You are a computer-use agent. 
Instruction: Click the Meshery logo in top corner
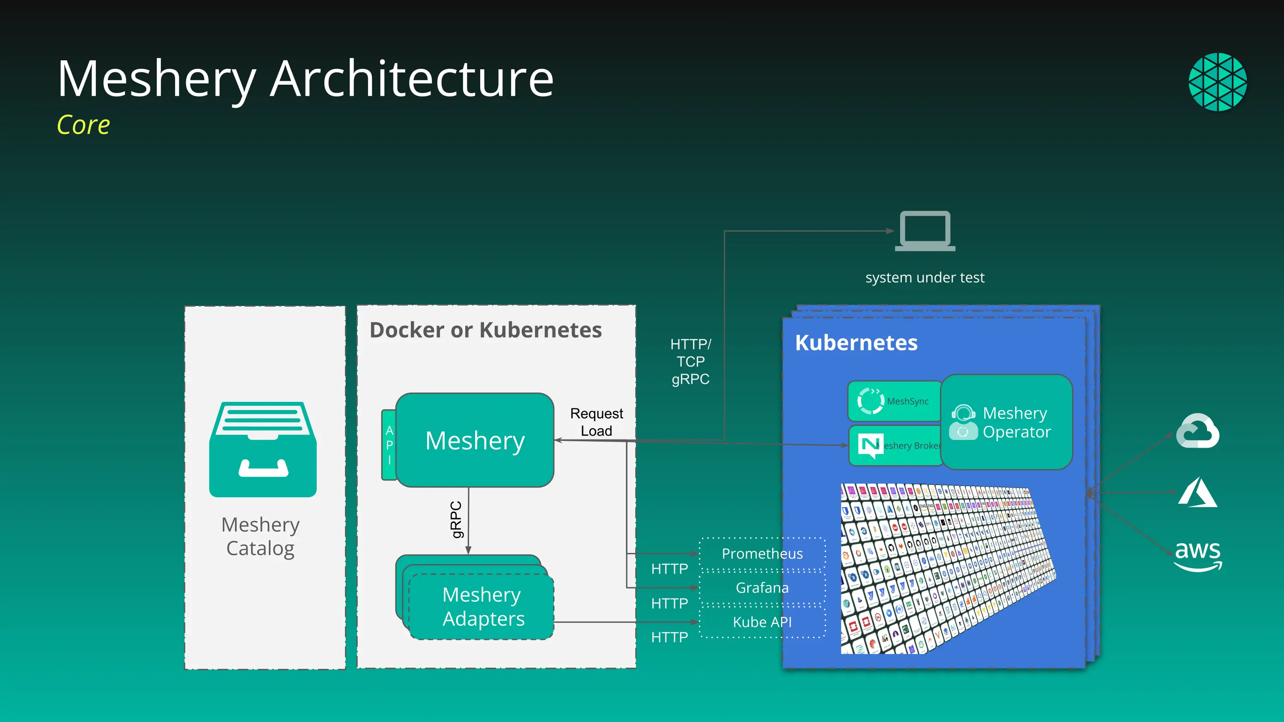pyautogui.click(x=1217, y=82)
